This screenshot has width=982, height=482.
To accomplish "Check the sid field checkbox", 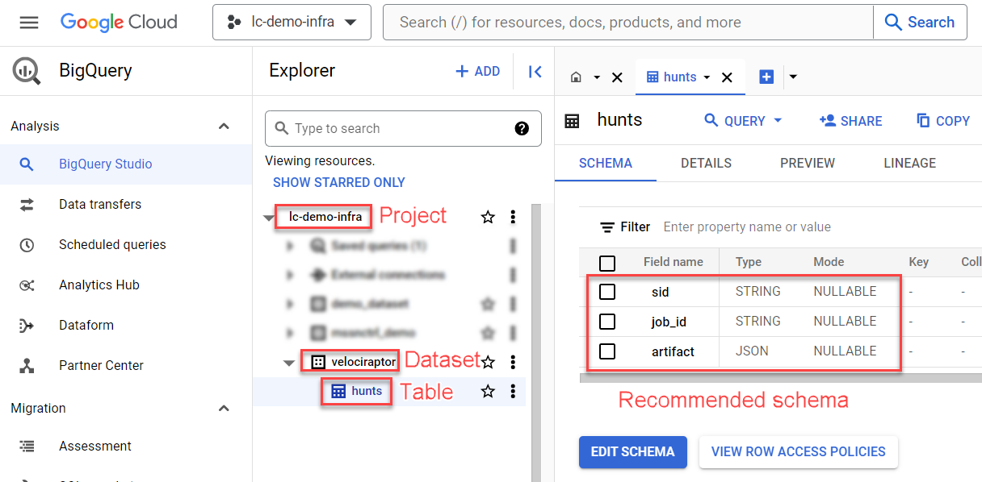I will [607, 292].
